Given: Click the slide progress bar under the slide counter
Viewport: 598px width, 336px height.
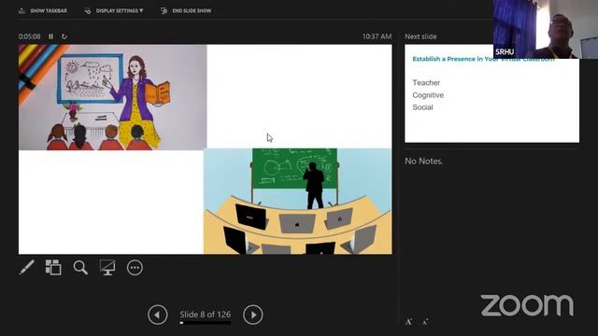Looking at the screenshot, I should [206, 323].
